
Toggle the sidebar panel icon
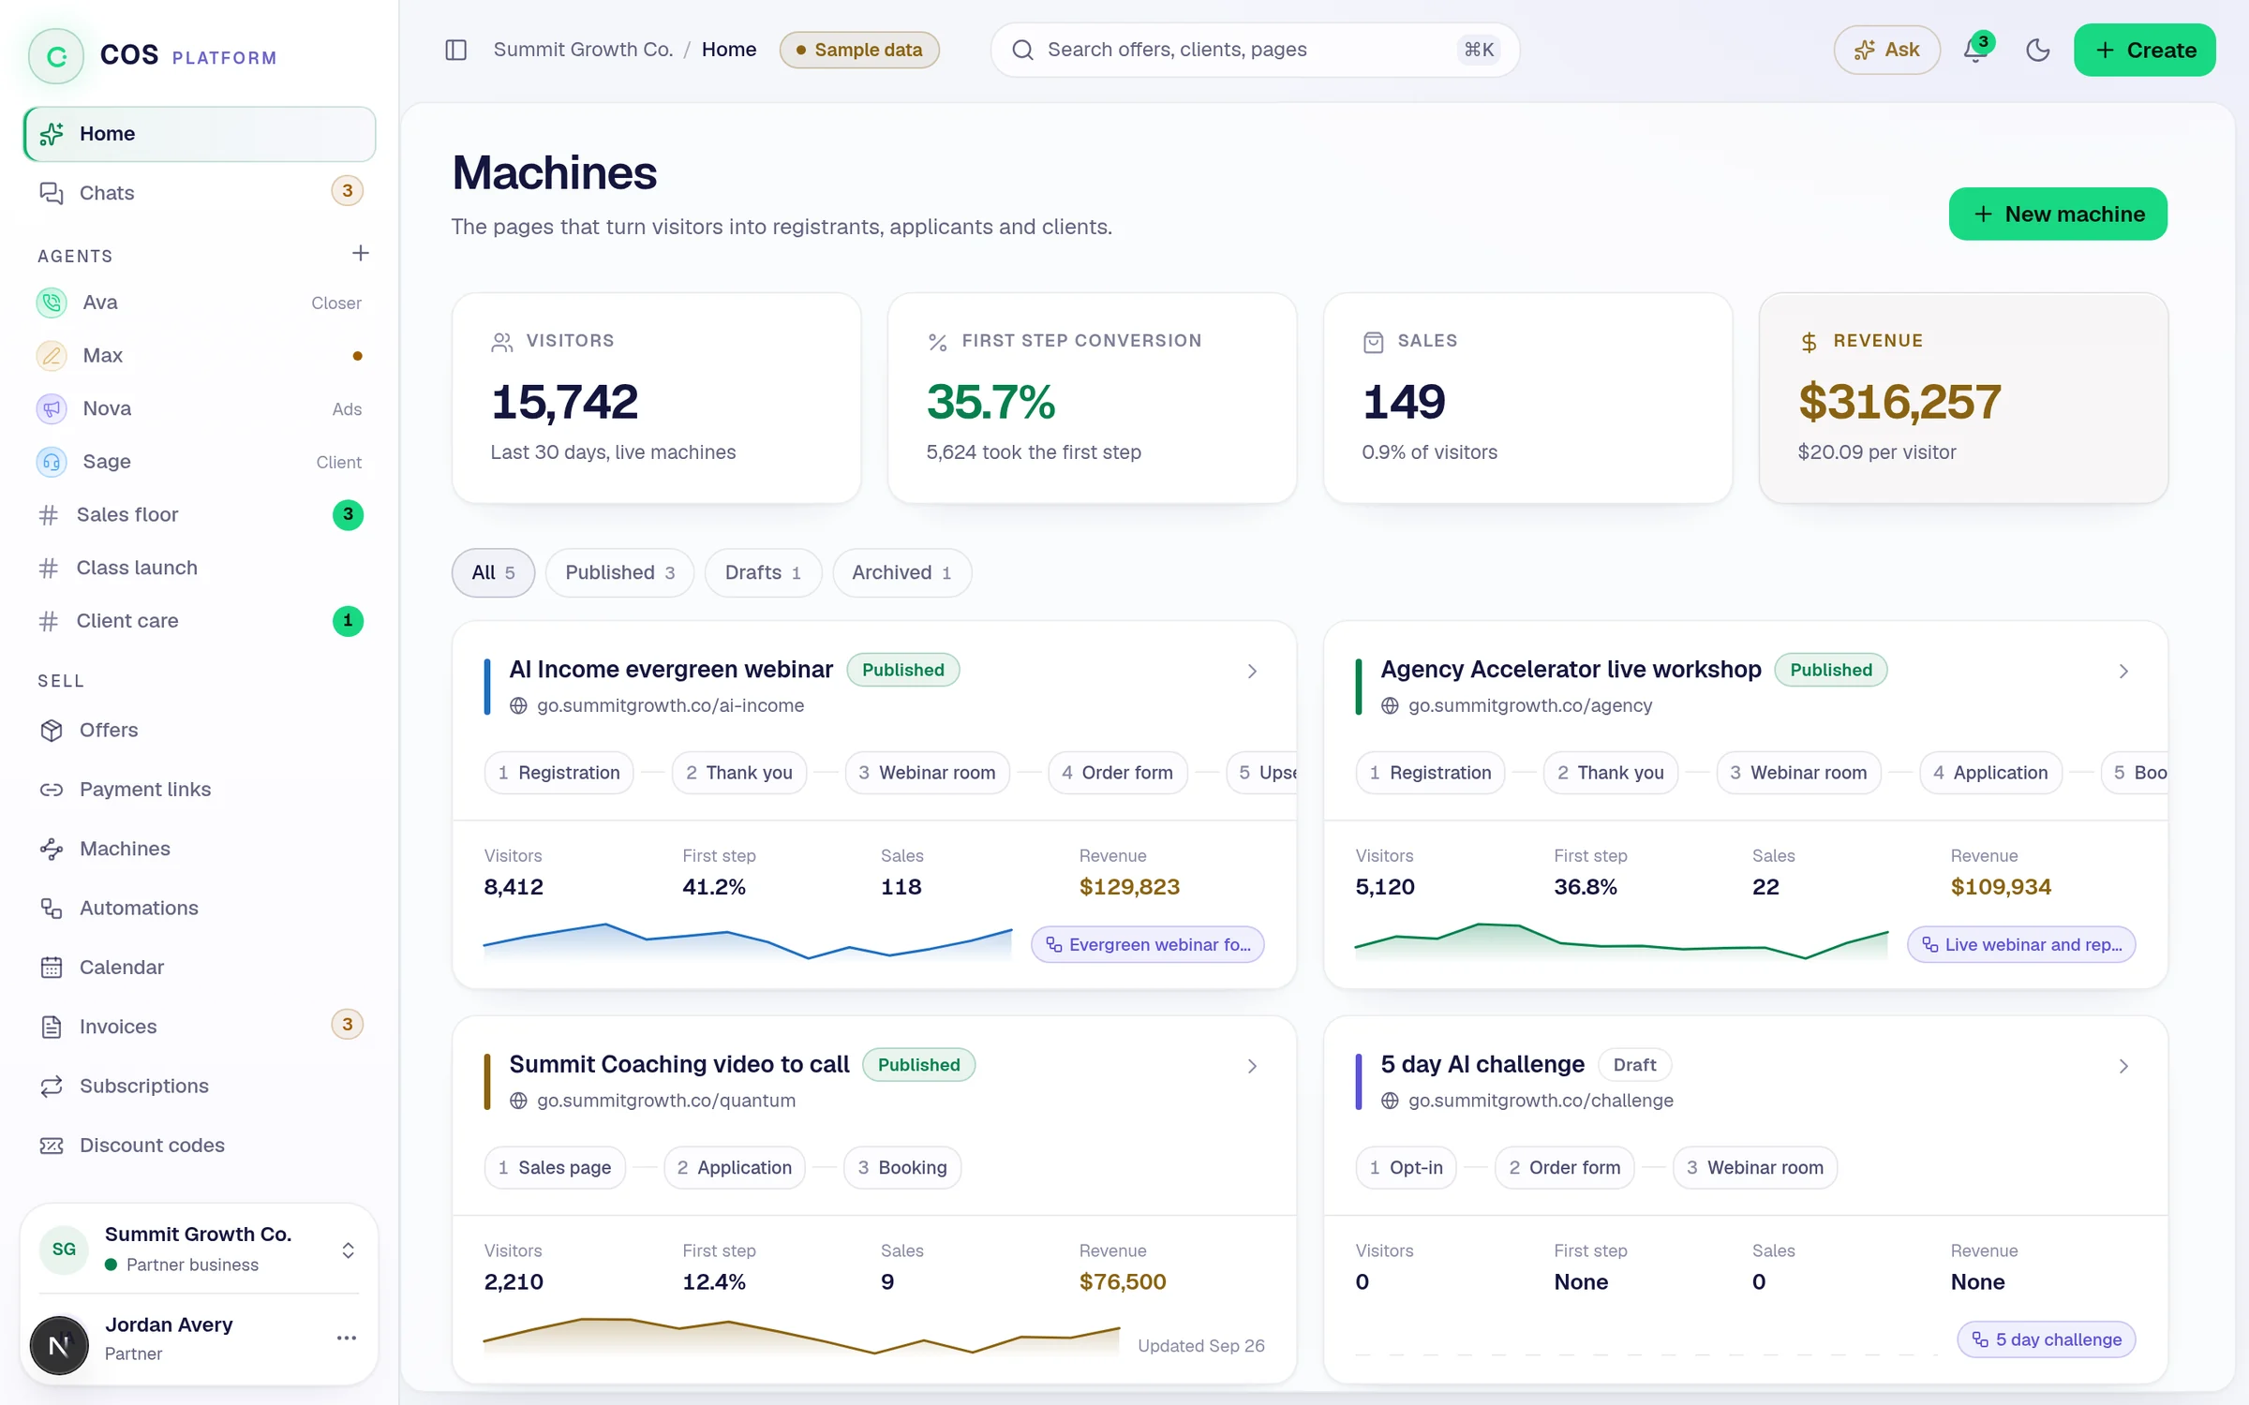(455, 50)
